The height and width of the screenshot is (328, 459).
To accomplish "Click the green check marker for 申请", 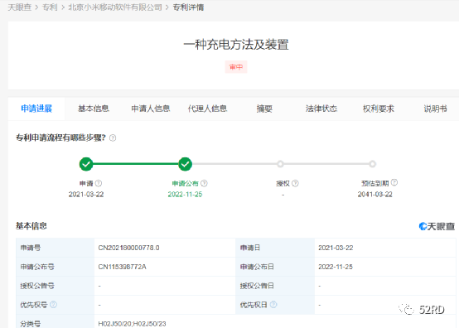I will (86, 164).
